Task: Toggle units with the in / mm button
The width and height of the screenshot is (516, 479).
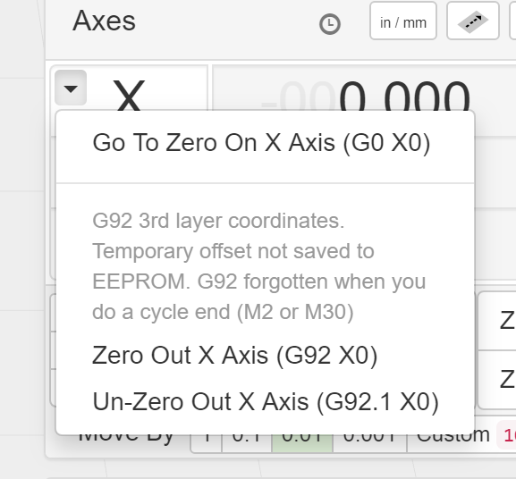Action: 403,21
